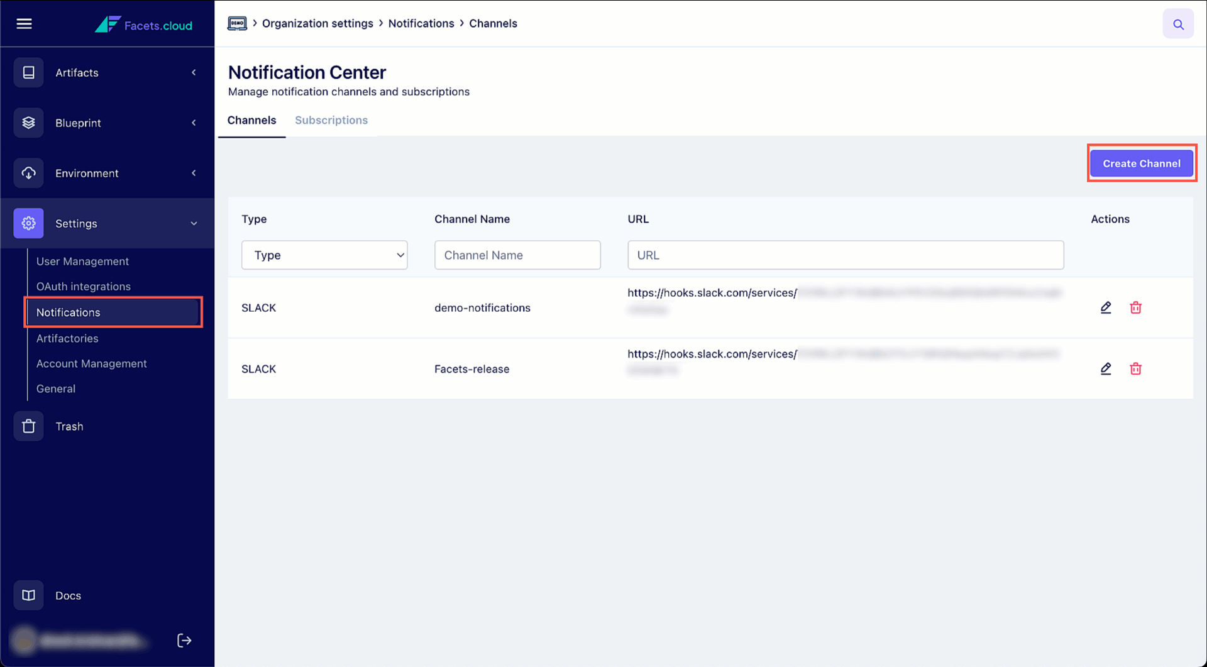
Task: Click the Create Channel button
Action: click(x=1141, y=163)
